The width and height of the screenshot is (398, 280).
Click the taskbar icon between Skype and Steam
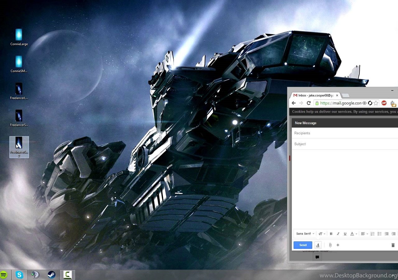35,275
